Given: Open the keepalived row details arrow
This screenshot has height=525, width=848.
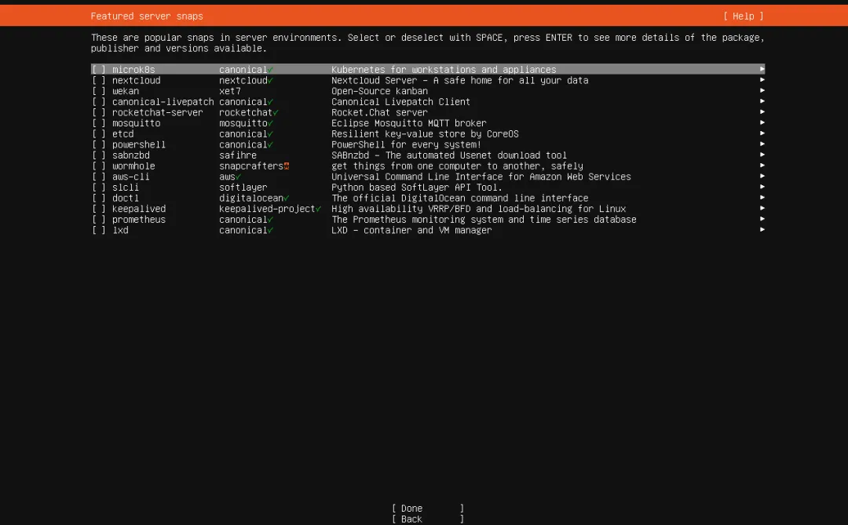Looking at the screenshot, I should click(762, 208).
